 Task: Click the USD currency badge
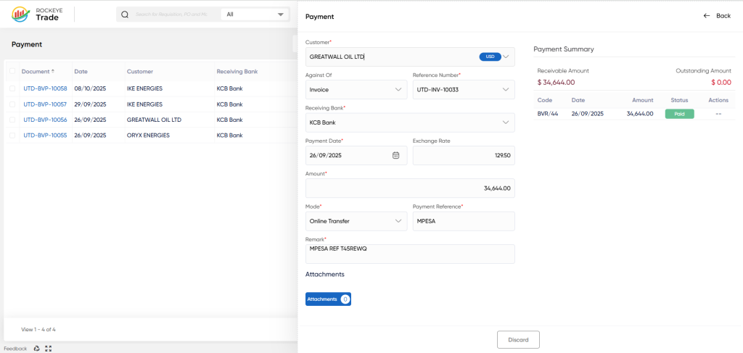490,57
